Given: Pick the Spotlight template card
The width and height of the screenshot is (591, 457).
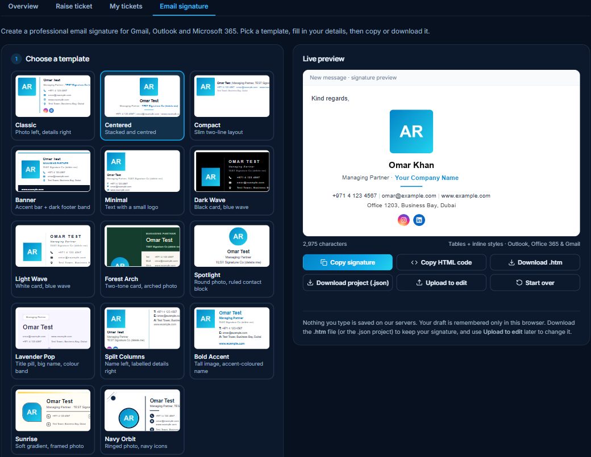Looking at the screenshot, I should (x=232, y=259).
